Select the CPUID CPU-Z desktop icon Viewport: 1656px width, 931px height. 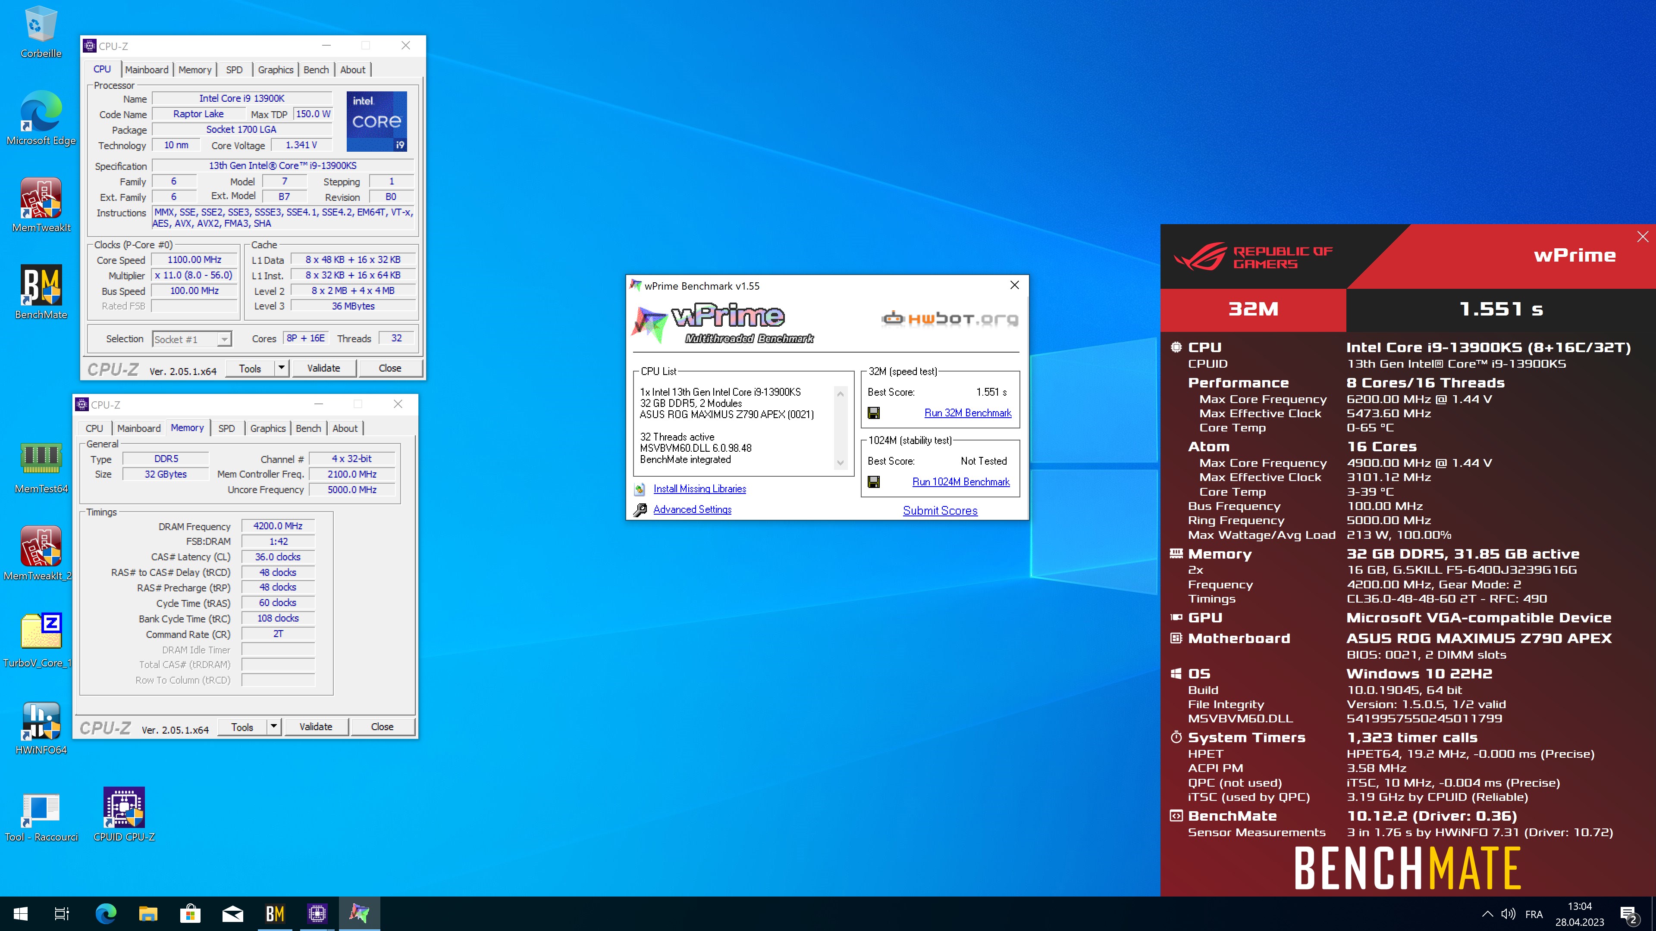[124, 815]
